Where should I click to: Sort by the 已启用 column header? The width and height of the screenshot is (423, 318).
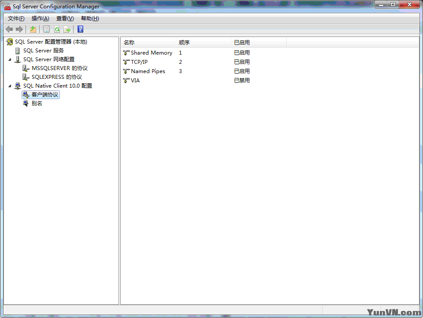pos(259,43)
